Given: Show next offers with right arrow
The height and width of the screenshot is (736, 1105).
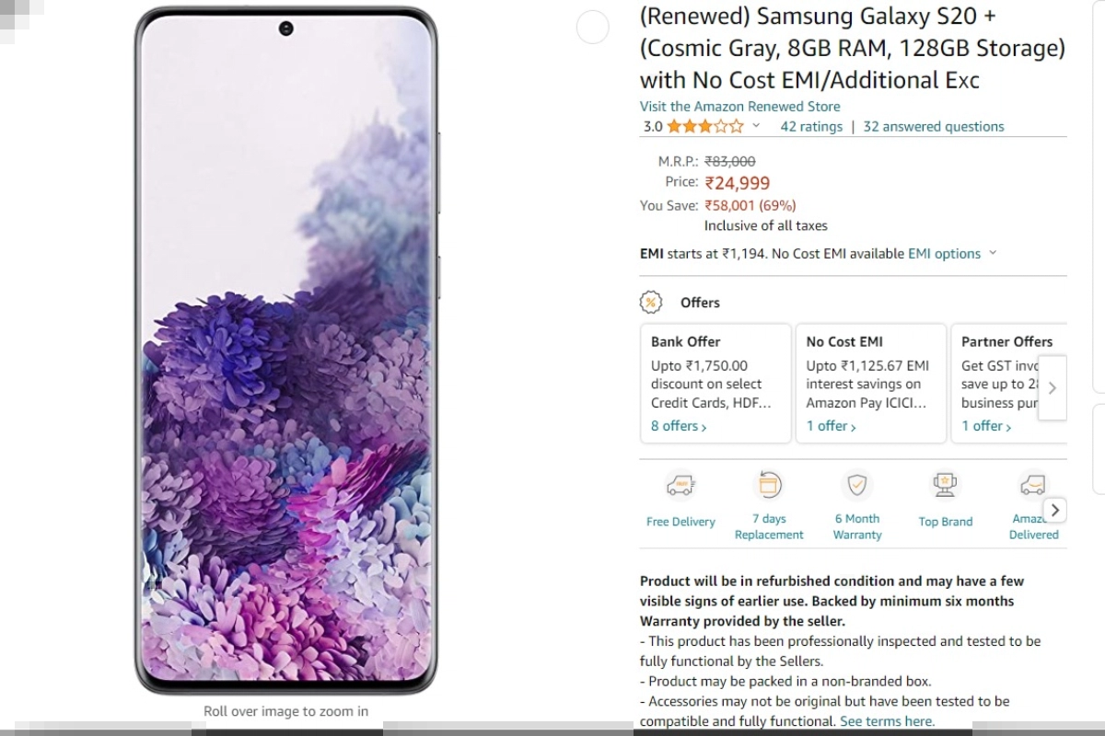Looking at the screenshot, I should coord(1053,388).
